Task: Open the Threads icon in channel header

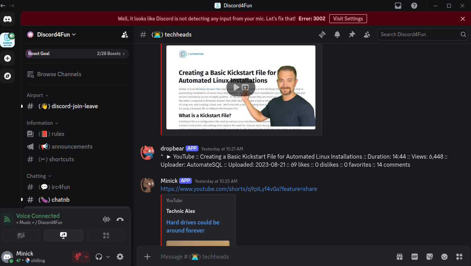Action: pos(322,35)
